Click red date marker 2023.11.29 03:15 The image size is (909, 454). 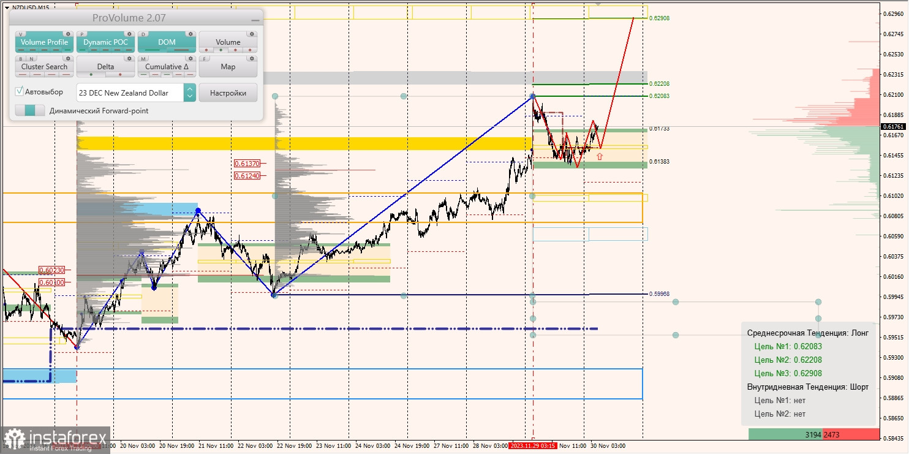tap(532, 445)
